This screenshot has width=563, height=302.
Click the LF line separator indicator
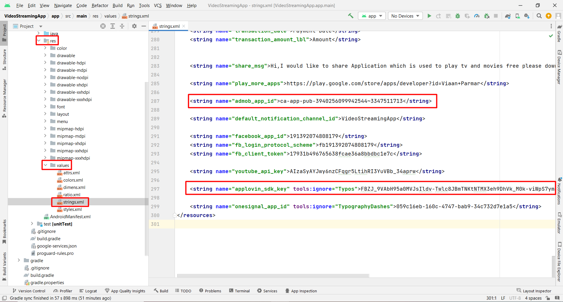503,298
